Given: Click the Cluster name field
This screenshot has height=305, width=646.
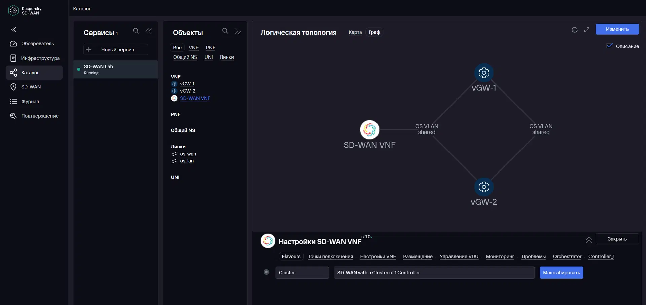Looking at the screenshot, I should [302, 273].
